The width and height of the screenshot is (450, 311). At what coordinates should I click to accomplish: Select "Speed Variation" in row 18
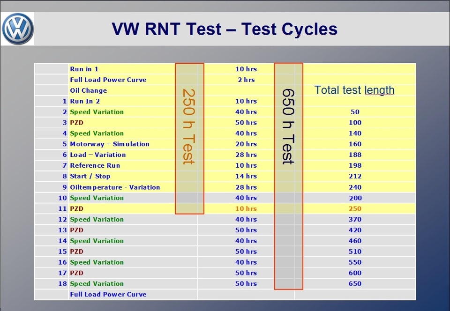click(x=97, y=284)
